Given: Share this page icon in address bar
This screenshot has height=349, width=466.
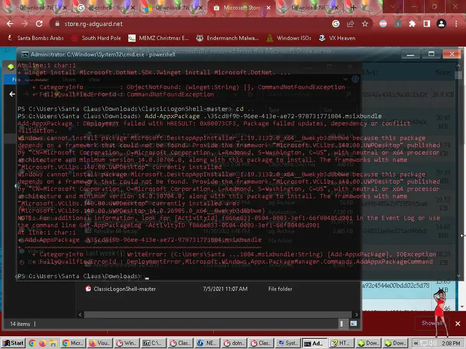Looking at the screenshot, I should coord(350,24).
